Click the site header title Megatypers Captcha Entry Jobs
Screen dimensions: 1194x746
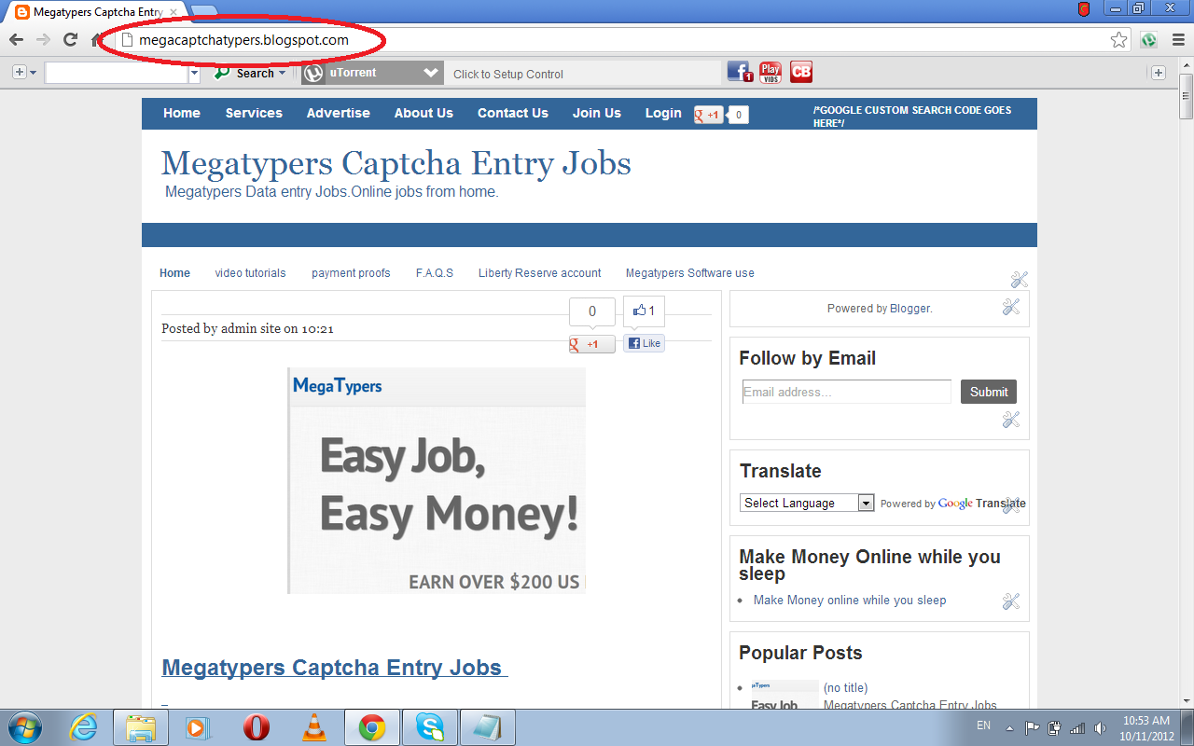click(396, 163)
